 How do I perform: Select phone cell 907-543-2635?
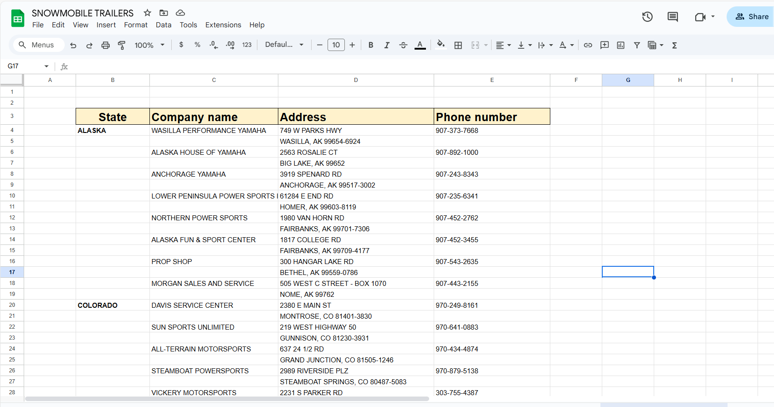492,261
